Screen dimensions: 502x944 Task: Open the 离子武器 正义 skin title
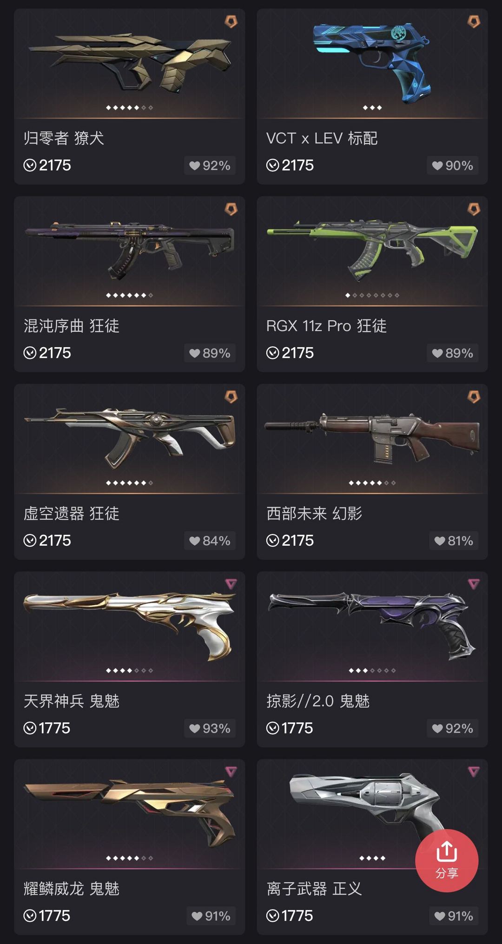pos(314,889)
